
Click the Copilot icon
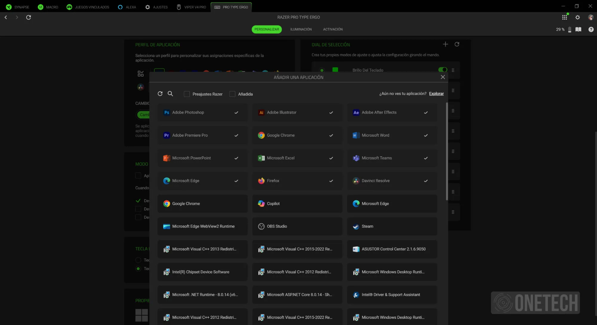261,204
